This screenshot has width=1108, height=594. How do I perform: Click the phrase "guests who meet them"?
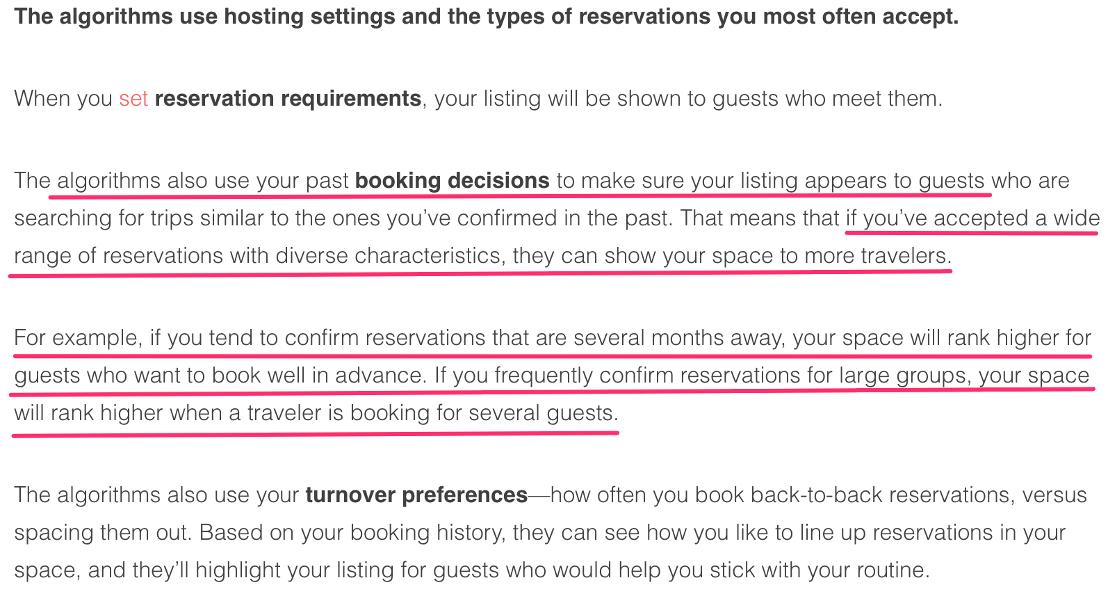[x=827, y=99]
